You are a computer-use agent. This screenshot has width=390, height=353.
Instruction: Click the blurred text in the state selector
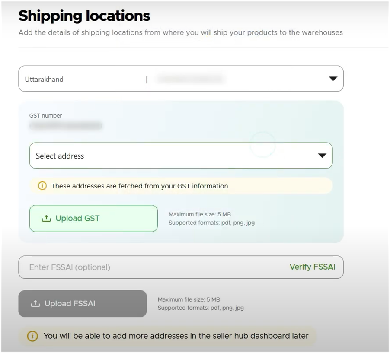pos(190,79)
